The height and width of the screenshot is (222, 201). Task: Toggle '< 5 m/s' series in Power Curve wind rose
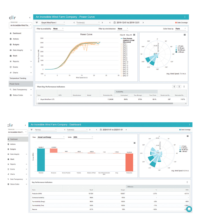tap(179, 46)
